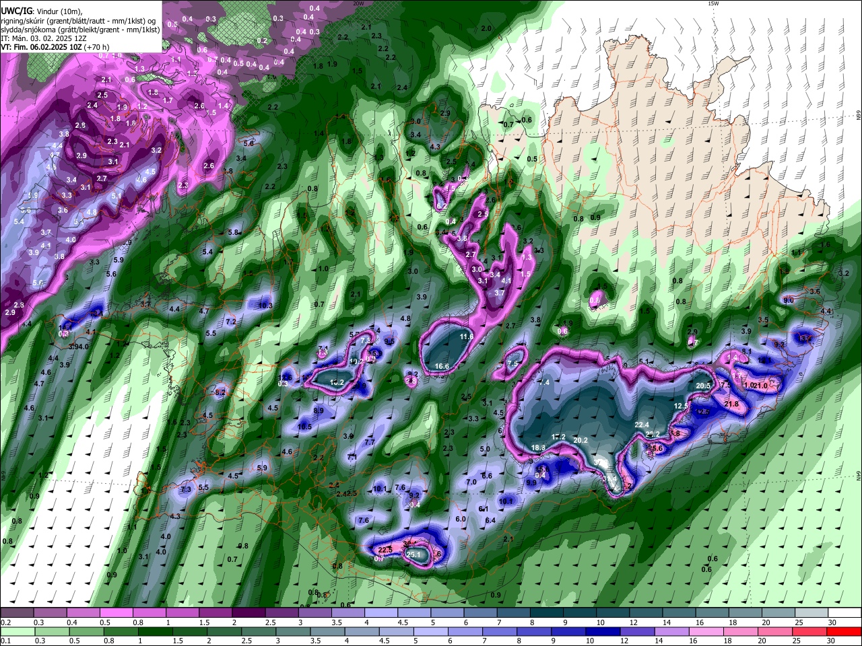Click the light grey 25 snow legend swatch
Viewport: 862px width, 646px height.
[811, 612]
